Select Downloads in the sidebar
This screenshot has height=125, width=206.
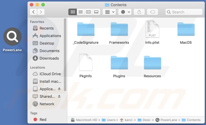tap(49, 58)
